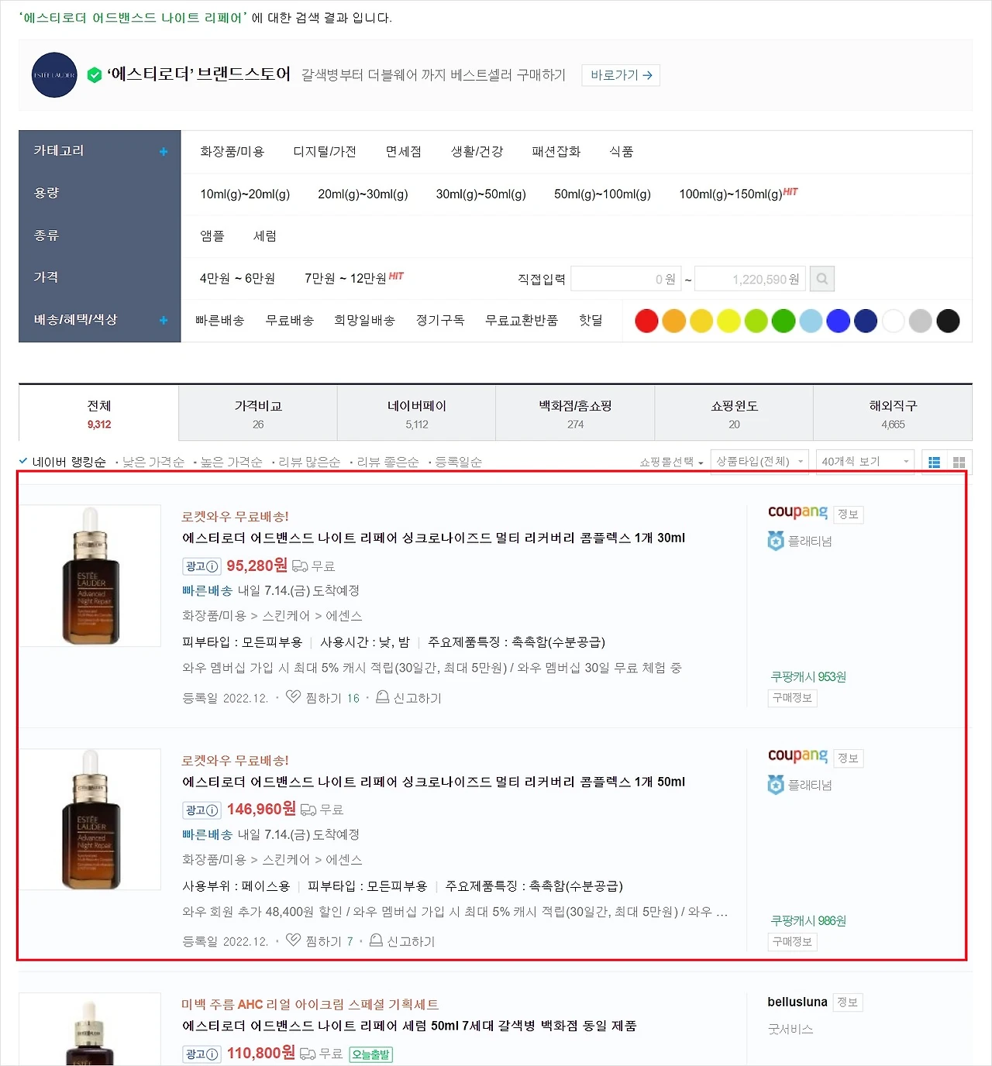Filter by 7만원 ~ 12만원 price range
The image size is (992, 1066).
346,278
